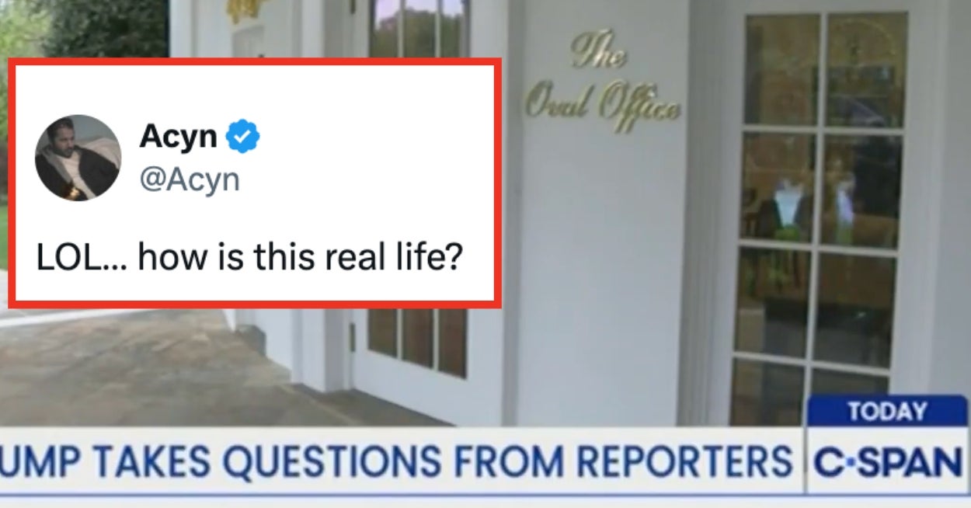The width and height of the screenshot is (971, 508).
Task: Click the top-right glass pane of right door
Action: click(x=865, y=68)
